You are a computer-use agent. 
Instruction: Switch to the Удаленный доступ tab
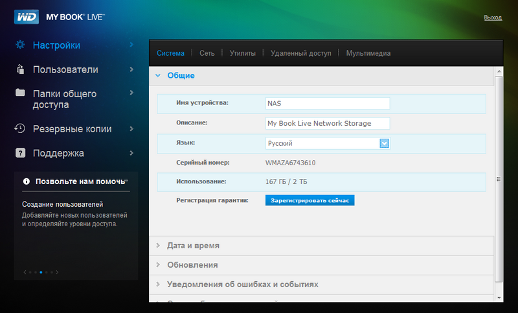tap(300, 53)
